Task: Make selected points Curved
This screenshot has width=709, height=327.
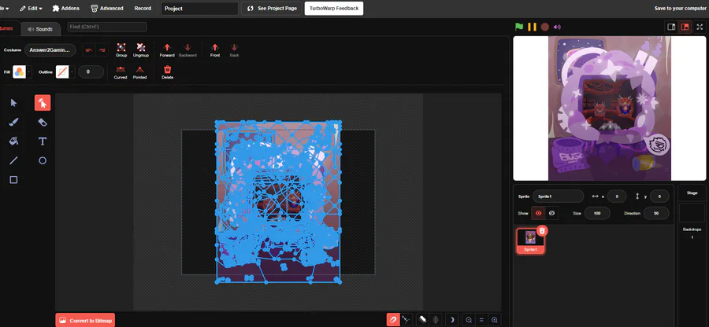Action: click(x=121, y=72)
